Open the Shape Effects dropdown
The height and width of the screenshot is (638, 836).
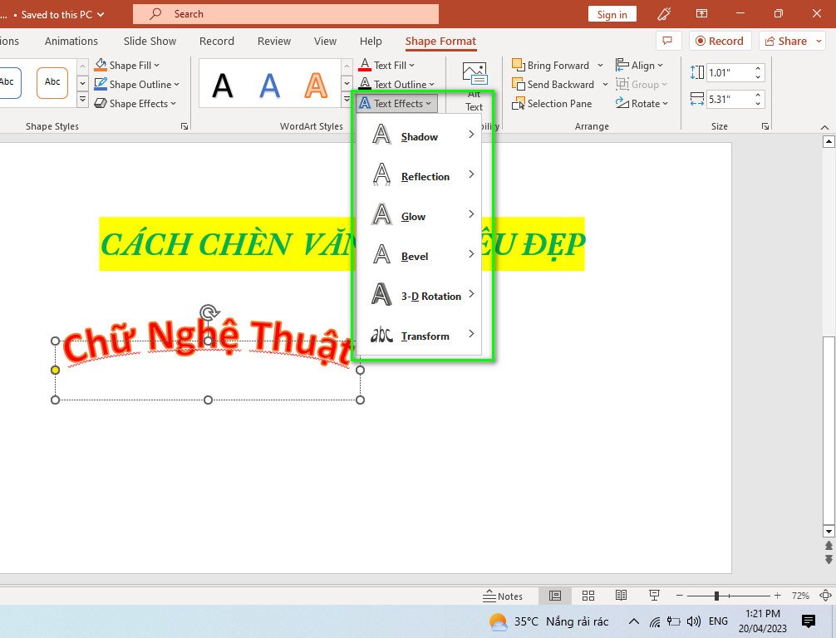pos(135,103)
